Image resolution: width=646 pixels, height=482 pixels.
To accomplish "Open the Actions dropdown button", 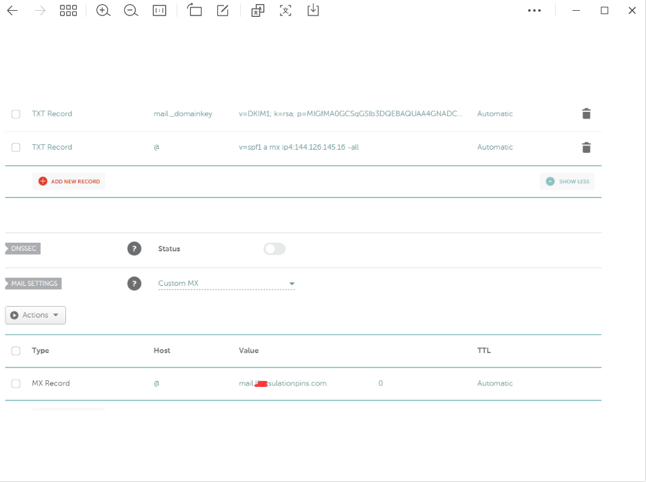I will click(x=36, y=315).
